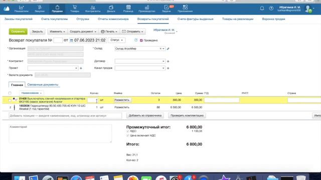Image resolution: width=321 pixels, height=180 pixels.
Task: Open the Показатели section icon
Action: pos(21,8)
